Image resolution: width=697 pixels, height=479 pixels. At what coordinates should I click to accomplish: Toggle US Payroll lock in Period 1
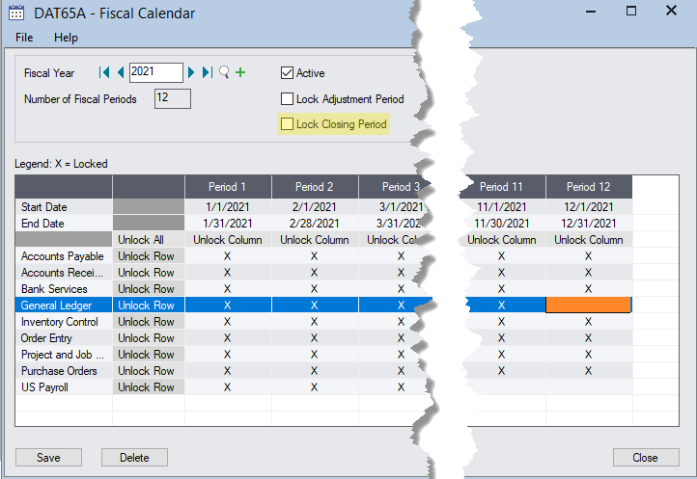[x=228, y=387]
